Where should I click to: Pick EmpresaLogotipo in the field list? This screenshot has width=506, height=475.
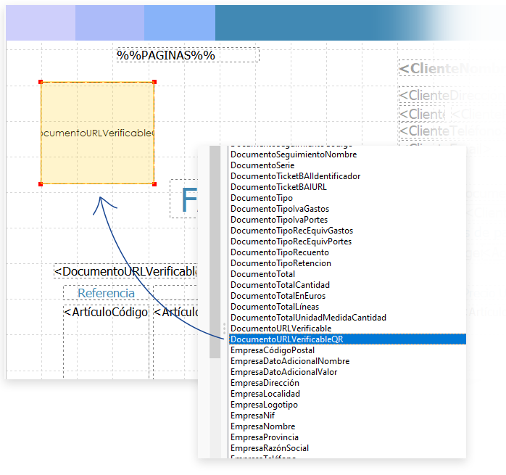pos(264,405)
